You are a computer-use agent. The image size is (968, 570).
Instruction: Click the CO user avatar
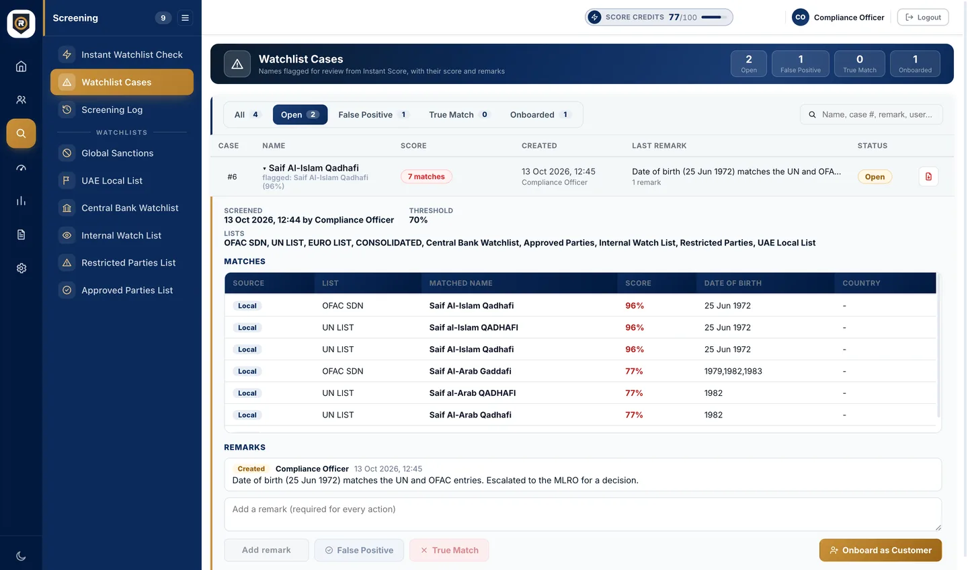(800, 17)
